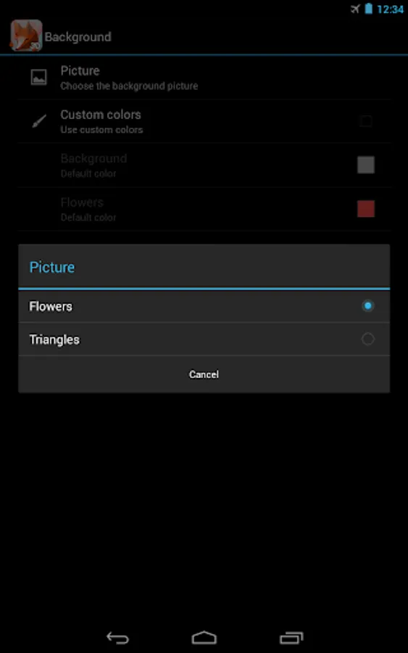
Task: Cancel the Picture dialog
Action: 204,374
